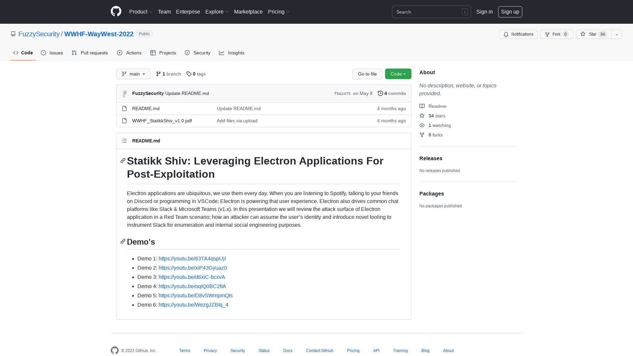Click Add files via upload commit message
The image size is (633, 356).
[x=237, y=121]
